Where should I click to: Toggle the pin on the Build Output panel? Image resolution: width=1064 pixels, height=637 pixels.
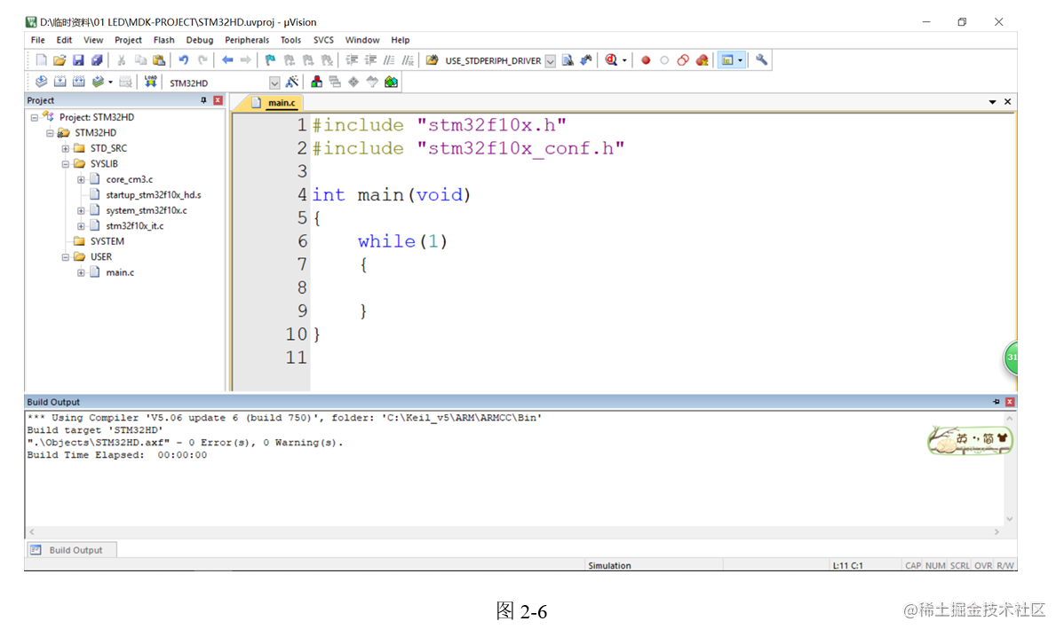pyautogui.click(x=997, y=402)
